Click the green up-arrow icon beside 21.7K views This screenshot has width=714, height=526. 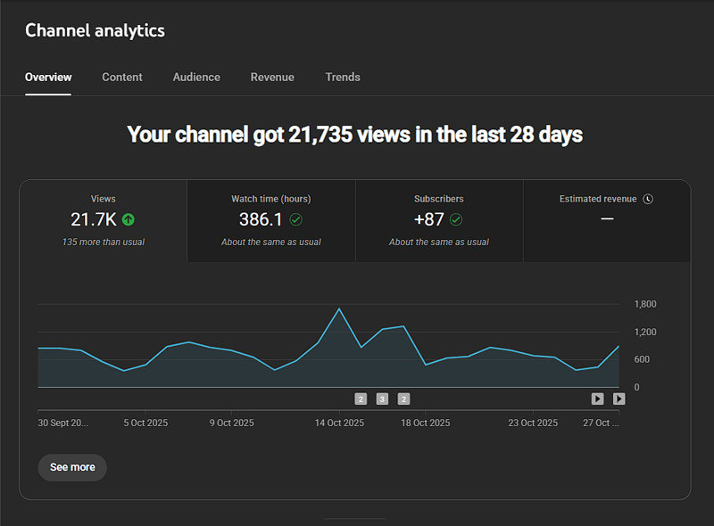pyautogui.click(x=129, y=219)
